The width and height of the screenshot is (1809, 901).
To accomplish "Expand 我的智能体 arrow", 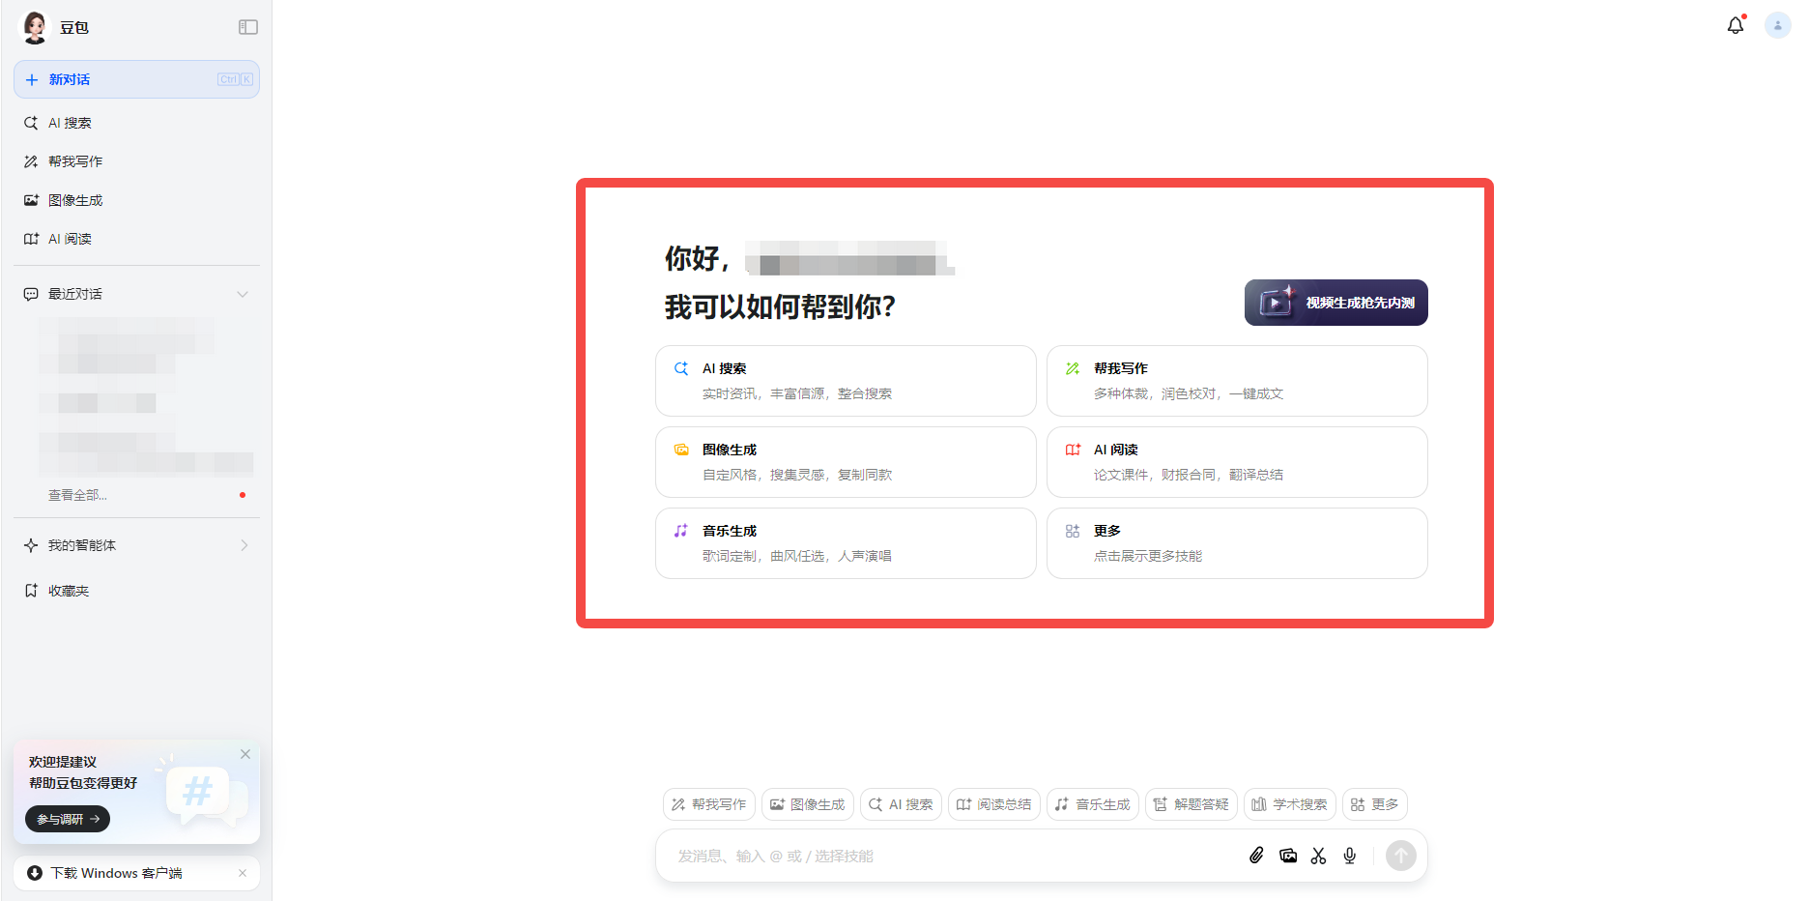I will point(244,545).
